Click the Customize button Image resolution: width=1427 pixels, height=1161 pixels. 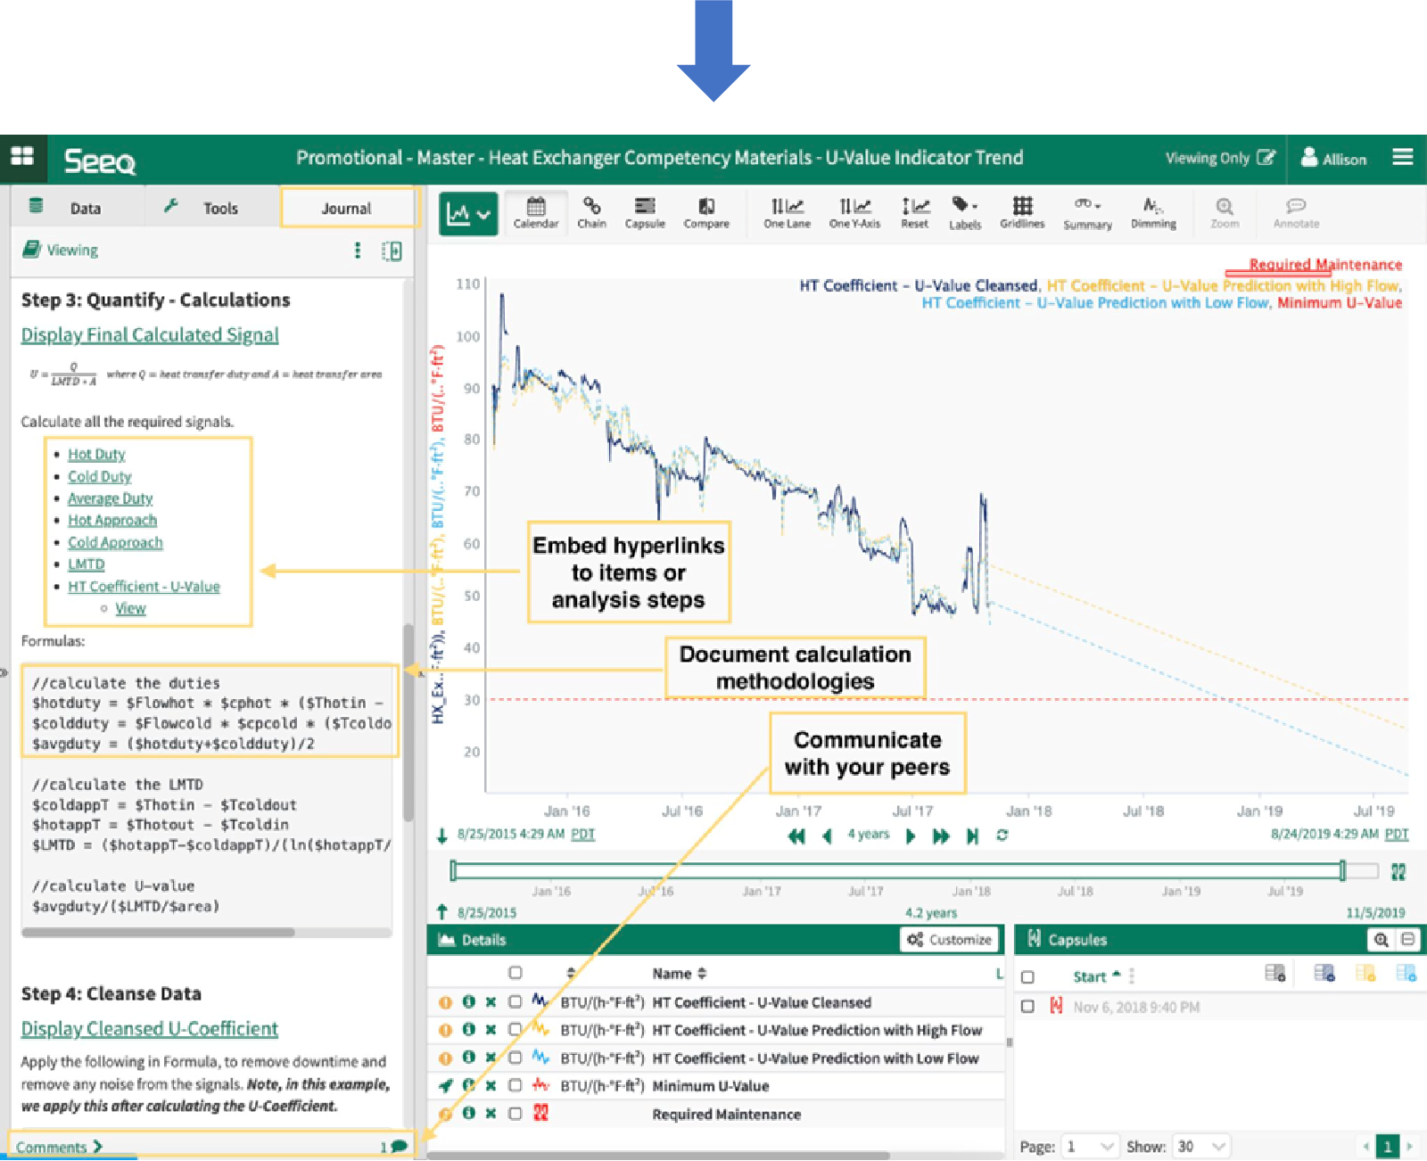[950, 939]
